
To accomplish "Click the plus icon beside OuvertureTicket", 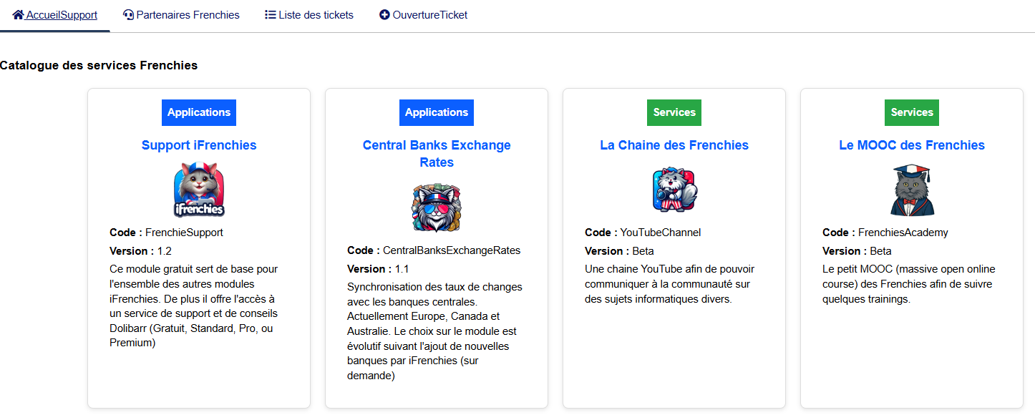I will click(x=384, y=14).
